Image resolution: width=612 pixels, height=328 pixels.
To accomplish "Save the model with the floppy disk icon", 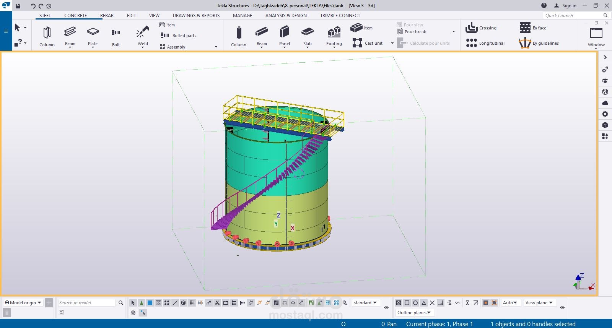I will coord(18,6).
